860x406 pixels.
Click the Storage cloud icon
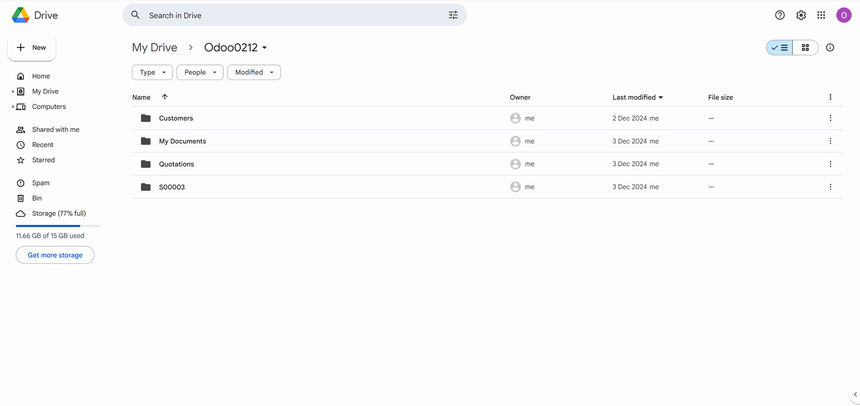click(21, 213)
